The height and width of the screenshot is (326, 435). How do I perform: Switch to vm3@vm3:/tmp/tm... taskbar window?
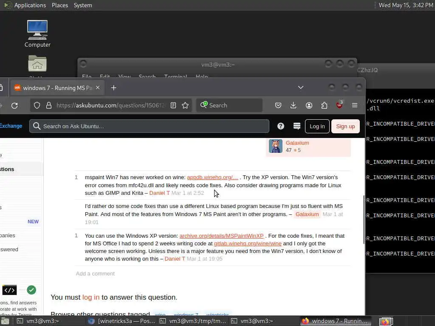[193, 321]
